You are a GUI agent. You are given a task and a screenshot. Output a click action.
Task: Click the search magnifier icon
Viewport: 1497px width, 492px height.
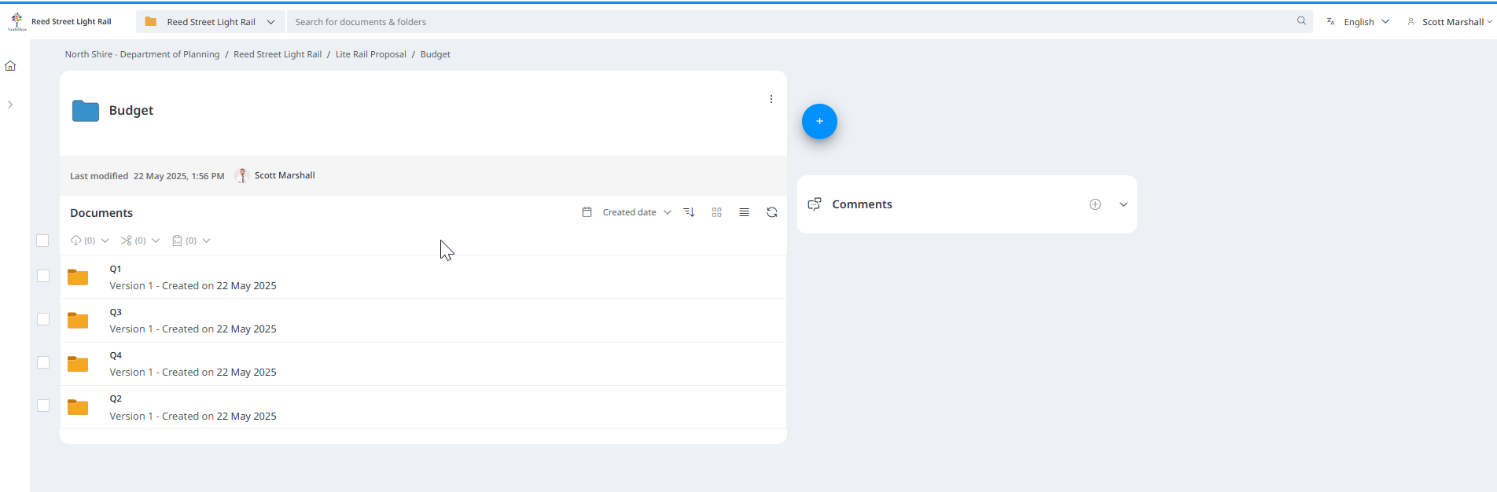tap(1301, 21)
